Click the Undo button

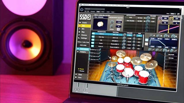(108, 12)
